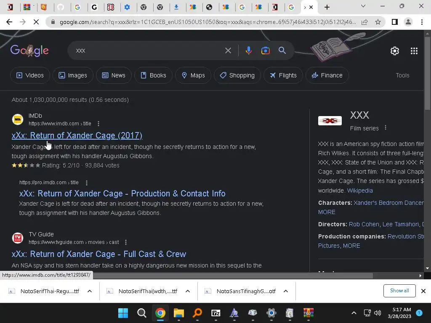The image size is (431, 323).
Task: Open Windows taskbar search
Action: (x=141, y=313)
